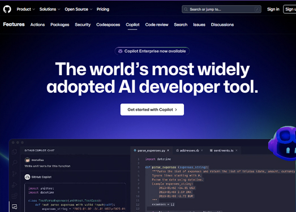Click the ruby file icon on addresses.rb tab
This screenshot has width=296, height=212.
(x=178, y=150)
